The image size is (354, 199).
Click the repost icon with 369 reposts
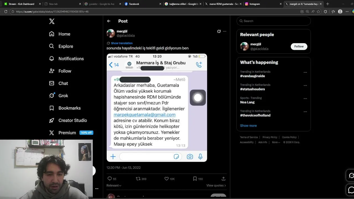point(138,179)
